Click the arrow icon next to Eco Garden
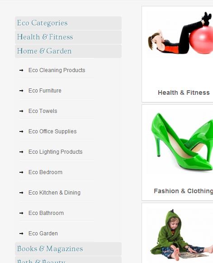 coord(21,234)
